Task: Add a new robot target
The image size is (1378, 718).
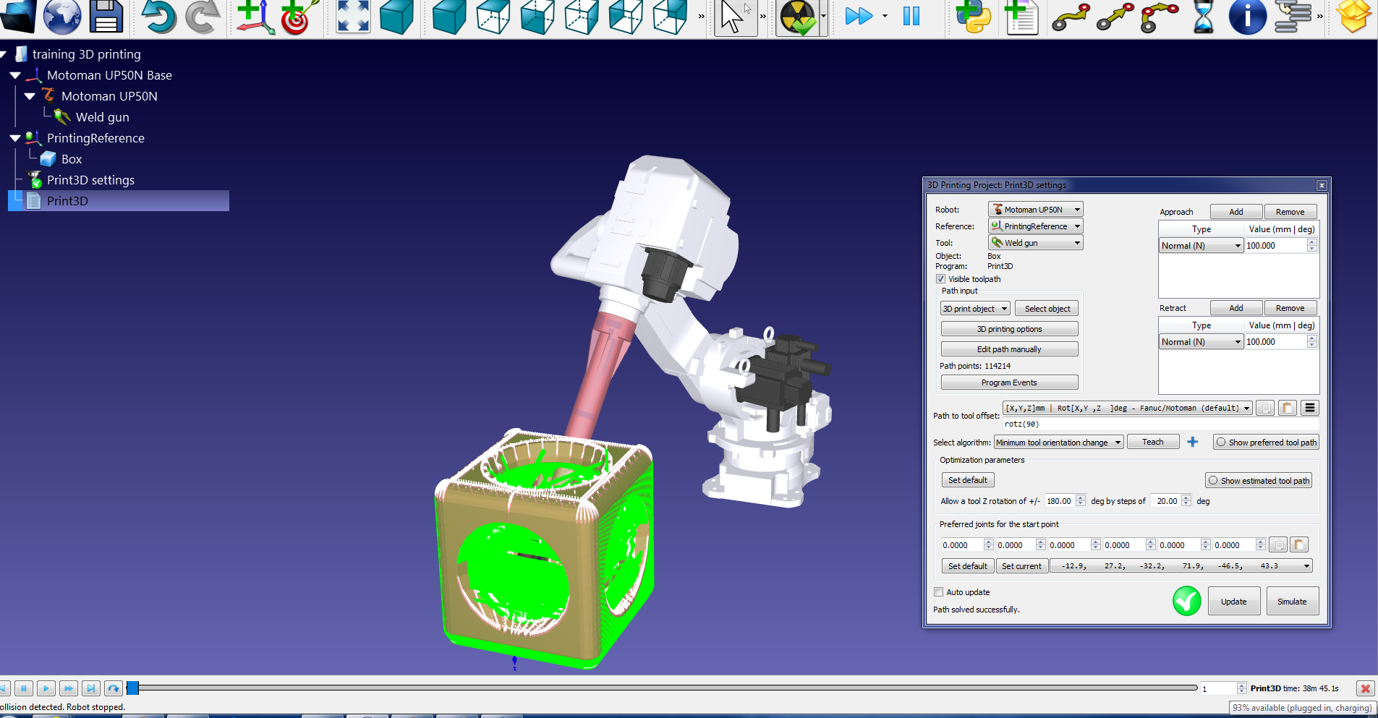Action: point(298,17)
